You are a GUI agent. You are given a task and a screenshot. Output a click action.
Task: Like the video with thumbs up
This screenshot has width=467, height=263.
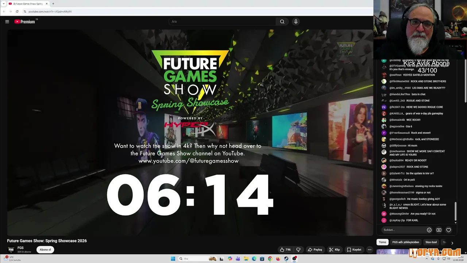tap(285, 250)
